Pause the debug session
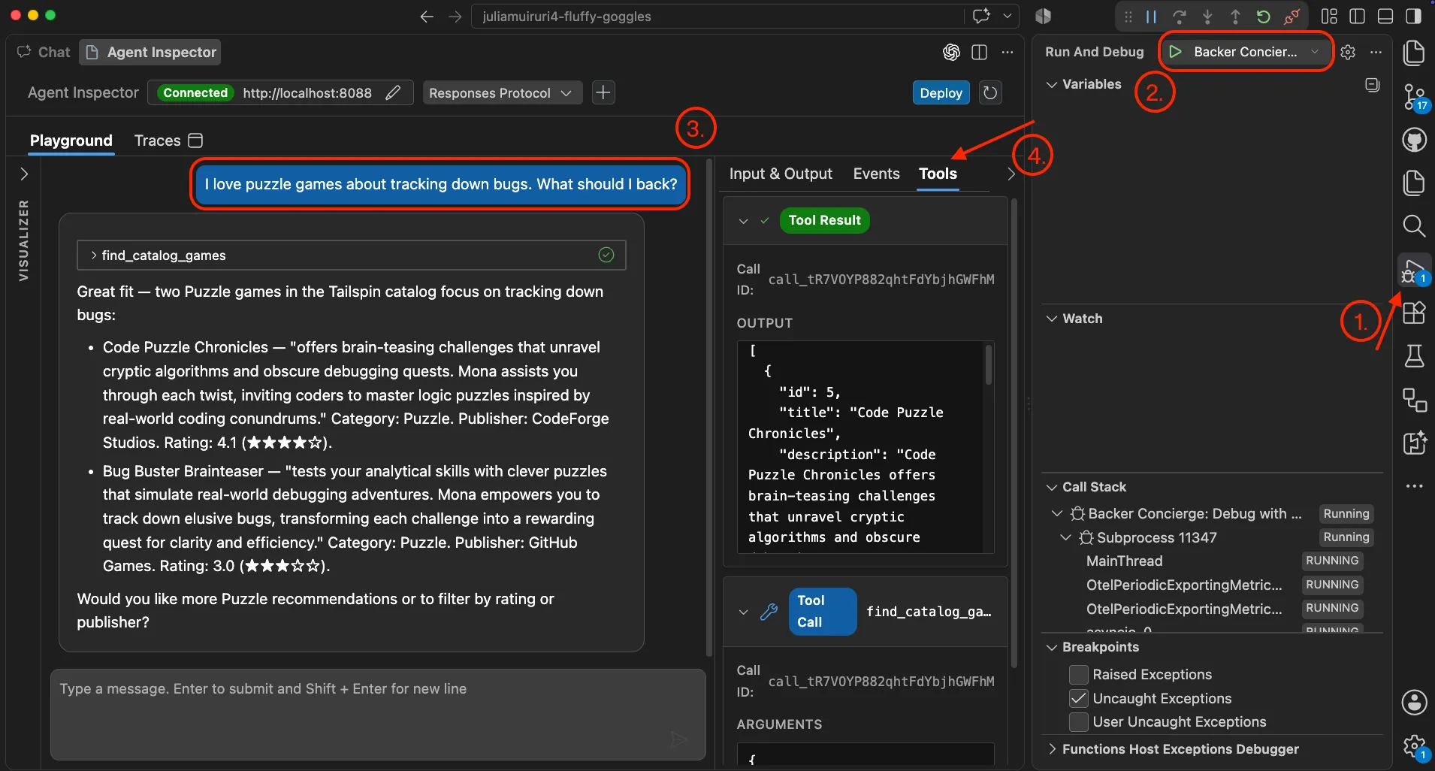Image resolution: width=1435 pixels, height=771 pixels. coord(1151,17)
